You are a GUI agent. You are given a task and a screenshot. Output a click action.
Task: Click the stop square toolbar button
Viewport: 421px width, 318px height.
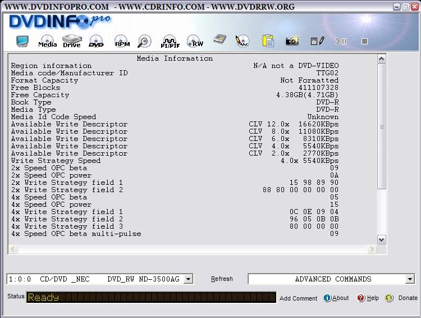point(364,41)
